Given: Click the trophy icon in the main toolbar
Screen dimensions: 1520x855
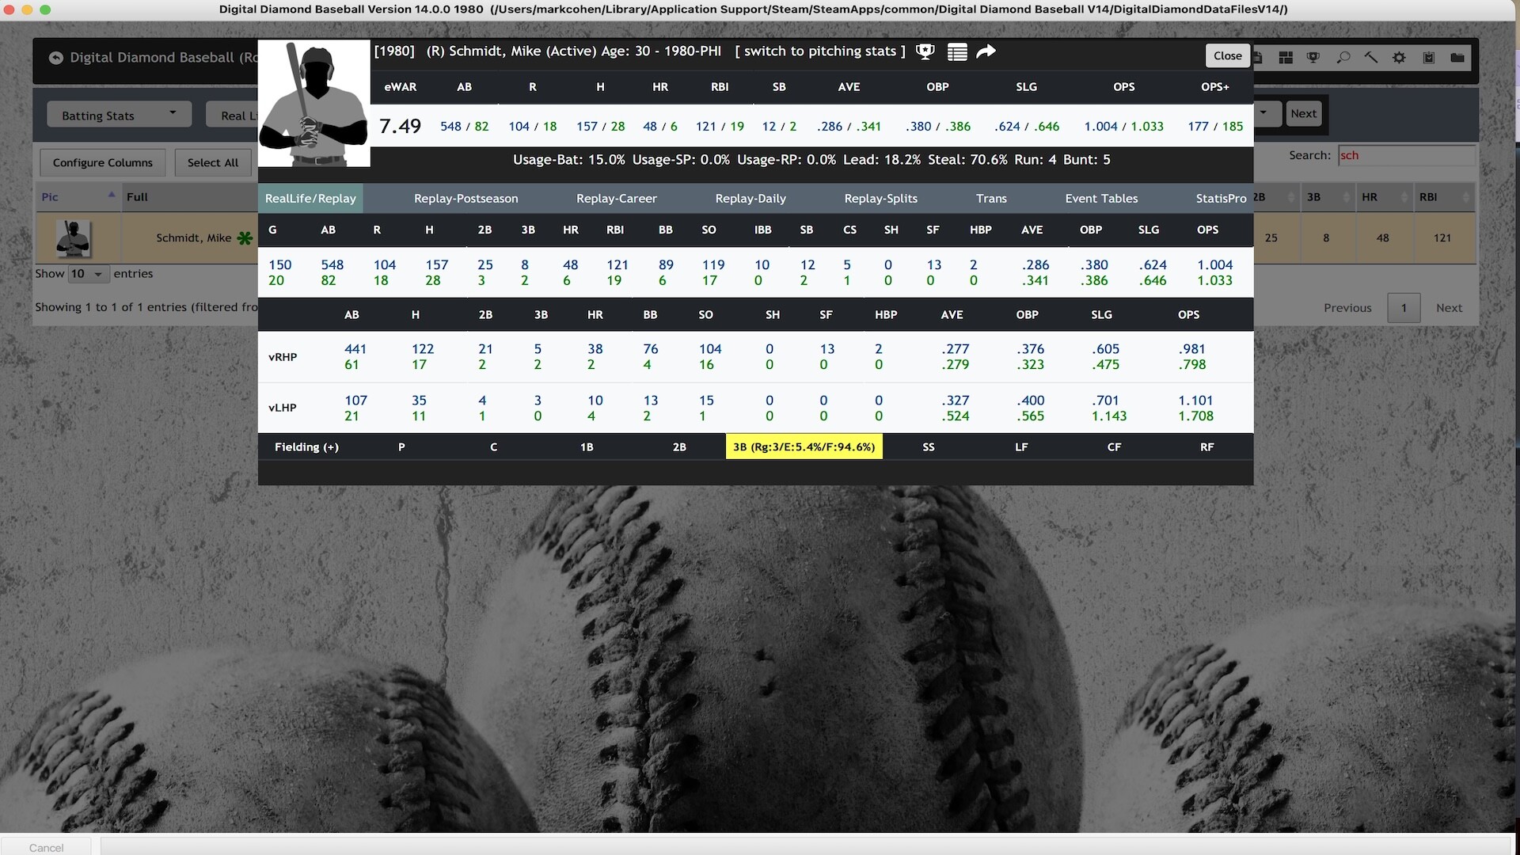Looking at the screenshot, I should [x=1313, y=58].
